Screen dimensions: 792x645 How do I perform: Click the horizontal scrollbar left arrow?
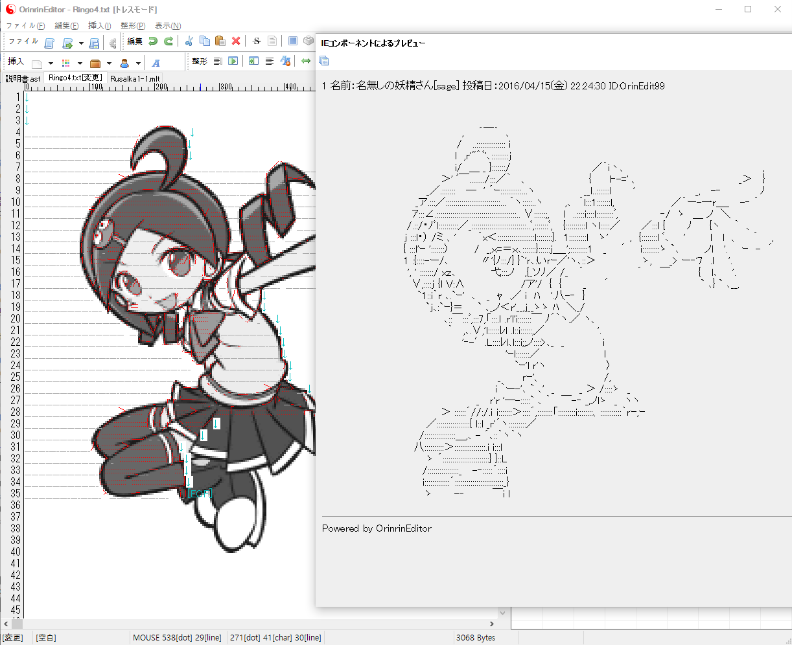5,624
